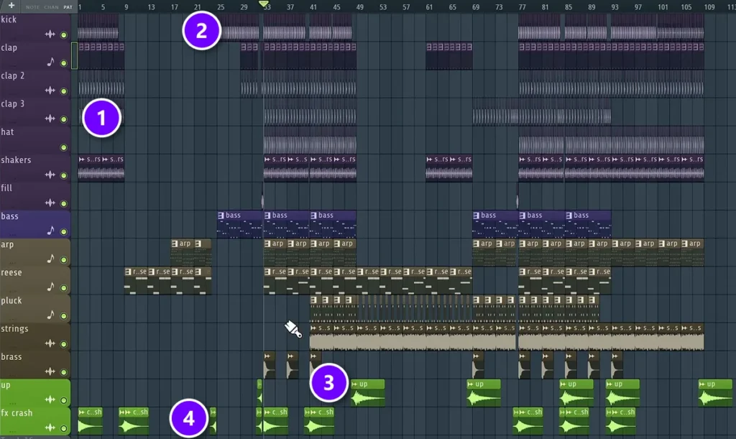Click the waveform icon on the clap 3 track
Screen dimensions: 736x439
pos(50,119)
